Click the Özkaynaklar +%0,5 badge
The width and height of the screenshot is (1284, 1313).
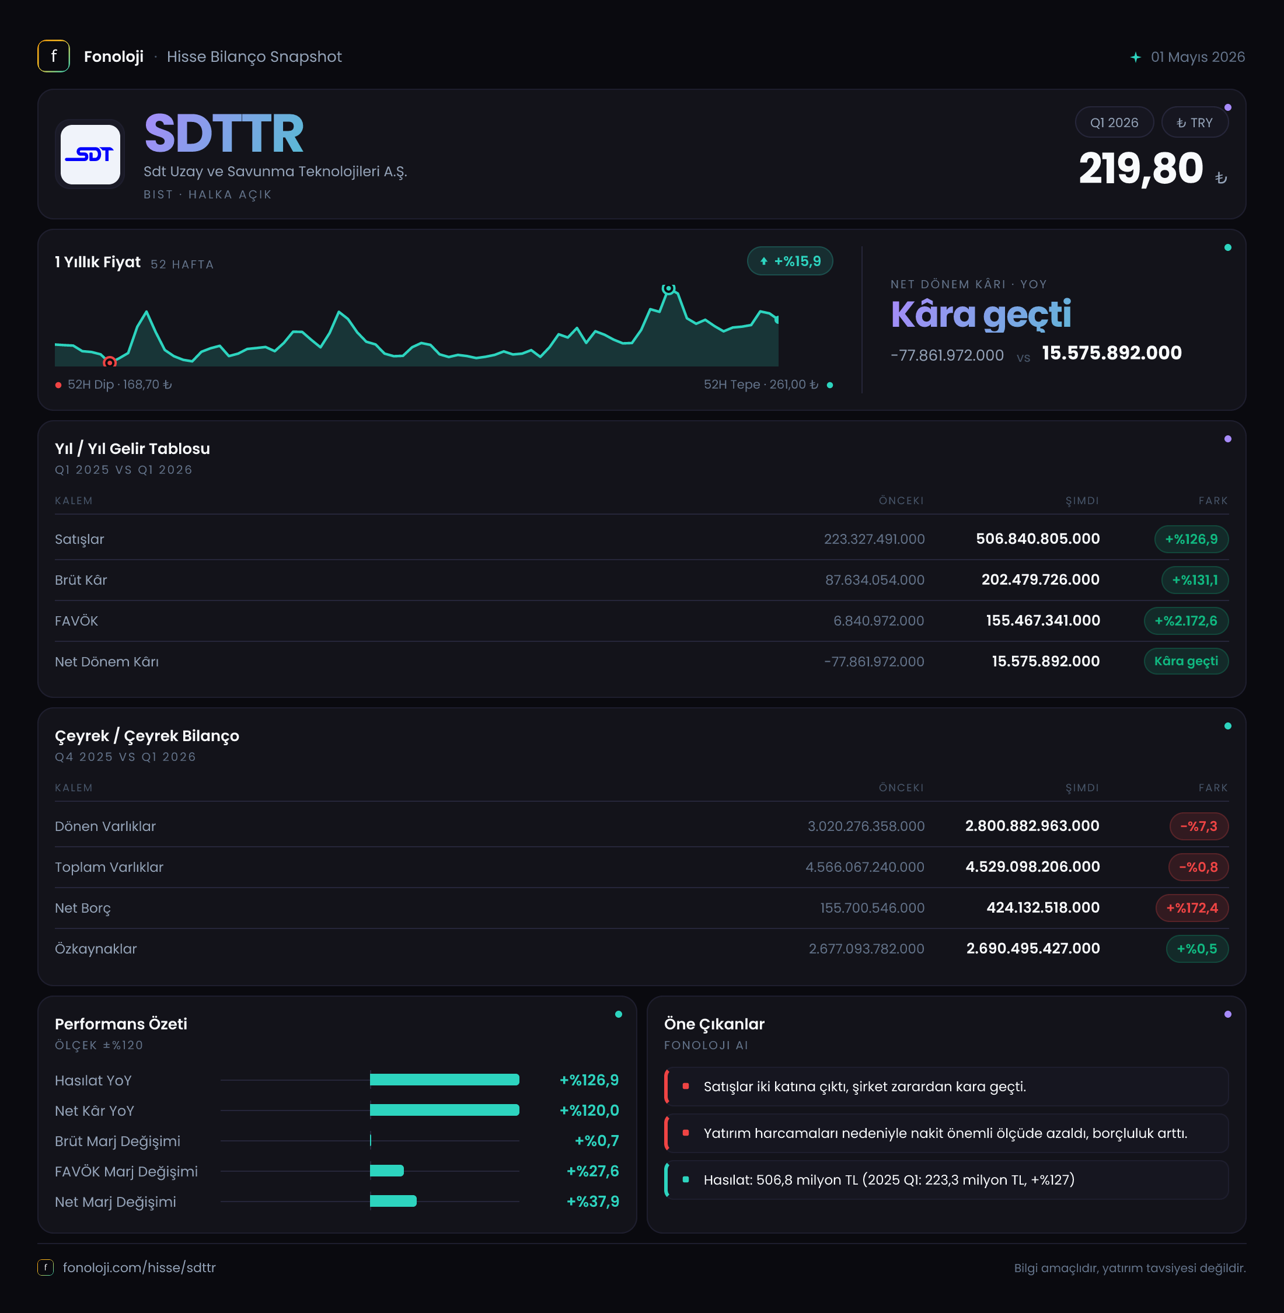point(1197,949)
